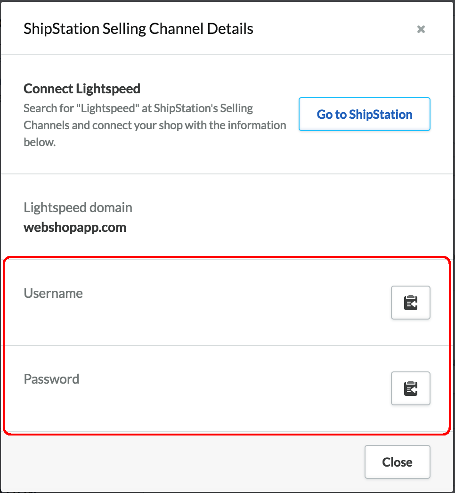Copy the Password to clipboard
Screen dimensions: 455x493
point(410,388)
